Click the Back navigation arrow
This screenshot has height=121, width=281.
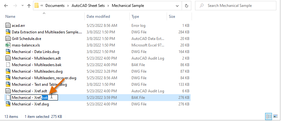click(6, 6)
